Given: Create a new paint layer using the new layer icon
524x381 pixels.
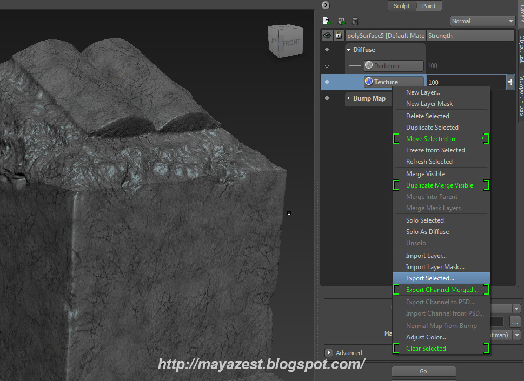Looking at the screenshot, I should [327, 21].
